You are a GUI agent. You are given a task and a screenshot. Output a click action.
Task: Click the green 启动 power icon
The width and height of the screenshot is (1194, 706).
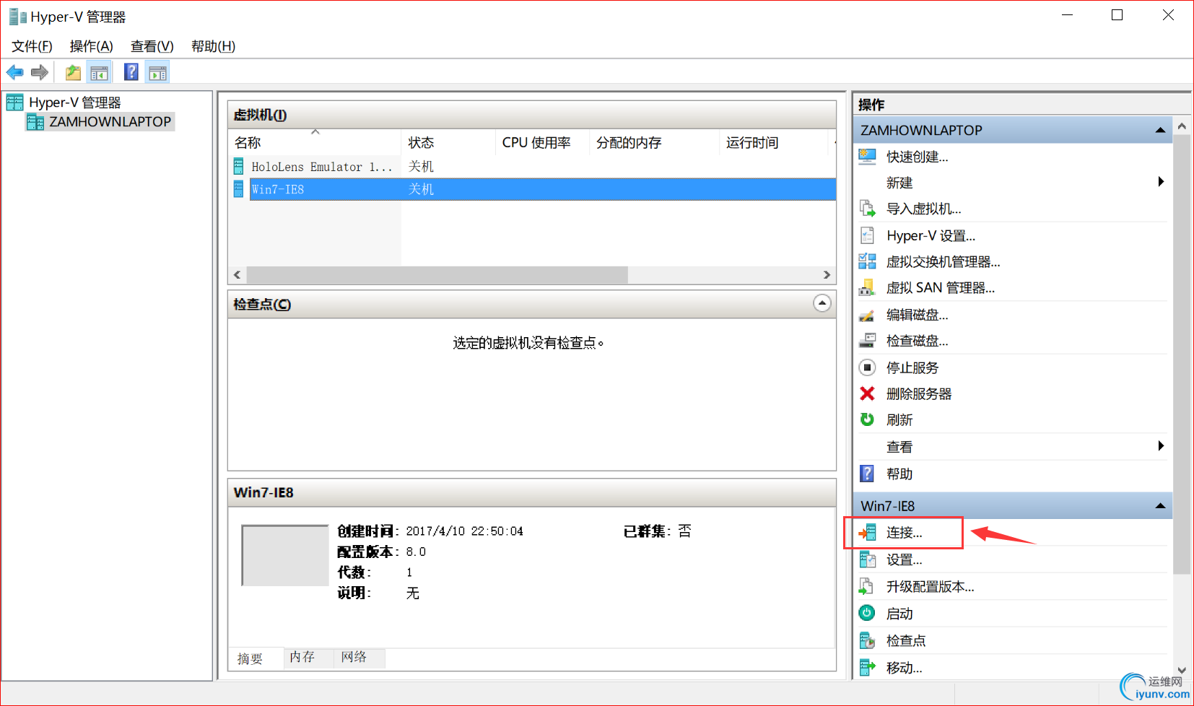867,613
